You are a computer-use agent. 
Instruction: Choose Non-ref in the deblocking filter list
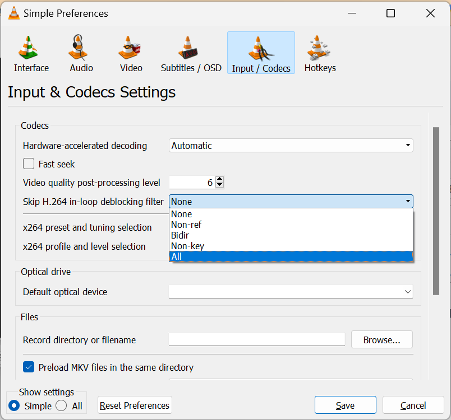(x=291, y=225)
